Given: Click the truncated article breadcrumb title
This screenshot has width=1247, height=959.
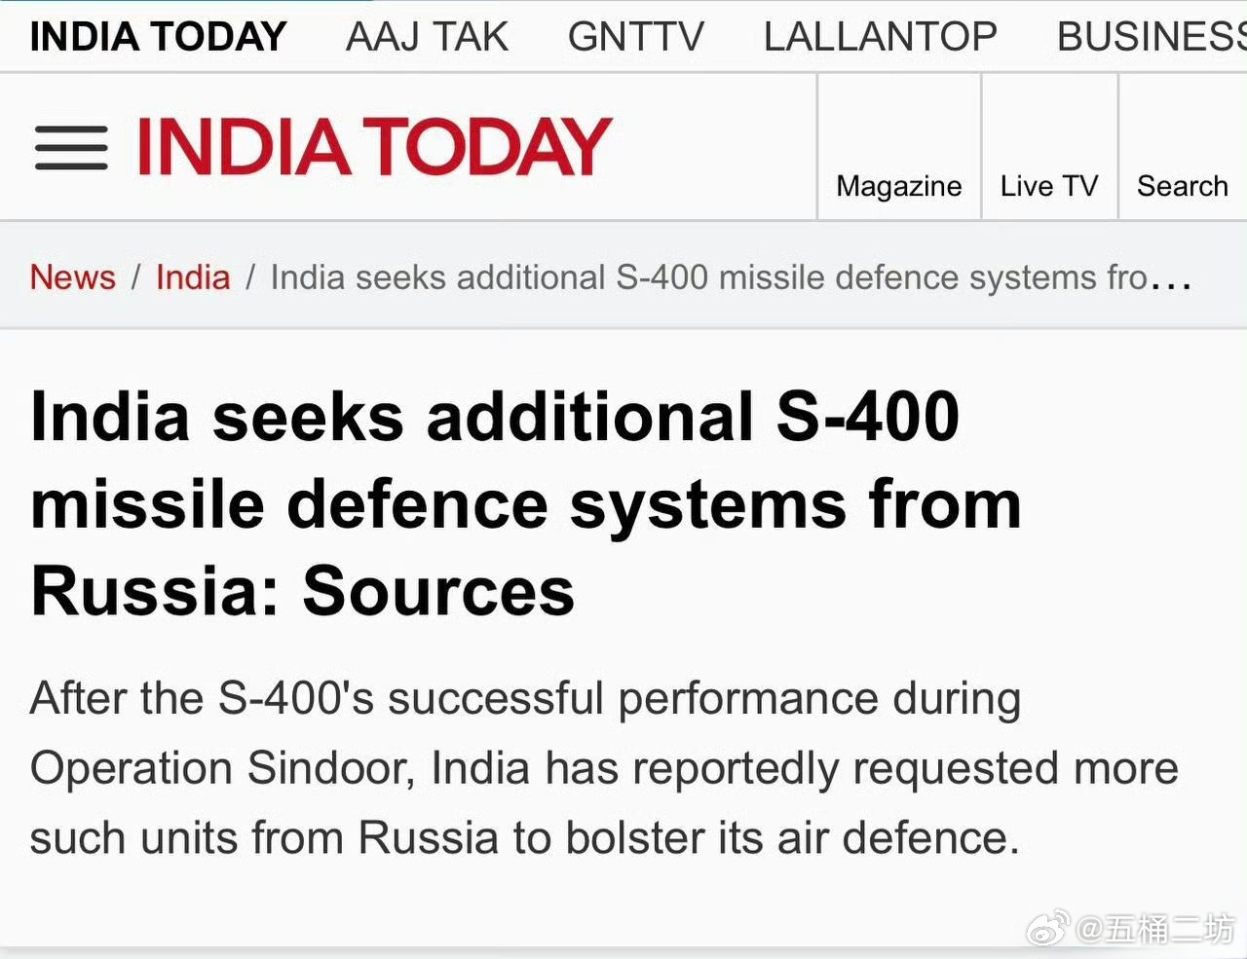Looking at the screenshot, I should point(708,278).
